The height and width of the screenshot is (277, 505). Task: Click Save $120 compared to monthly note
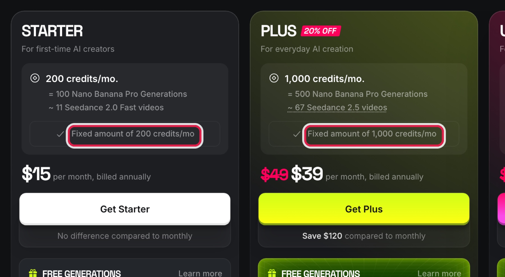(364, 236)
